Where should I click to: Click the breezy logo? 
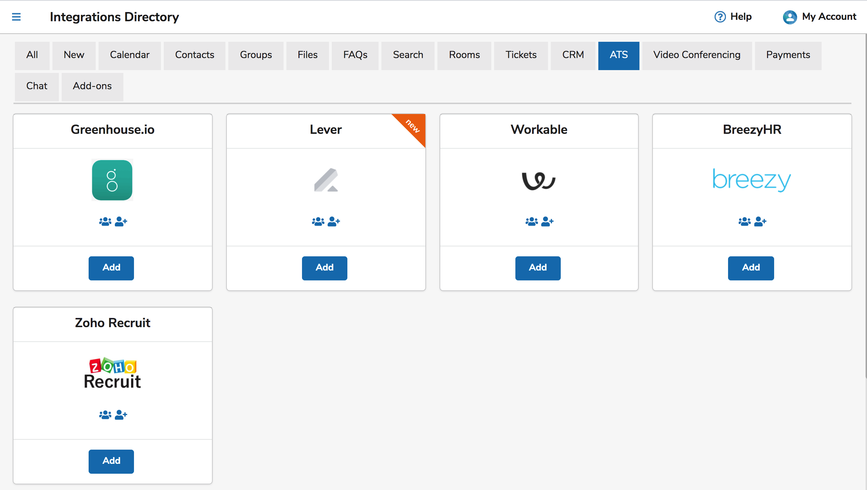point(752,180)
